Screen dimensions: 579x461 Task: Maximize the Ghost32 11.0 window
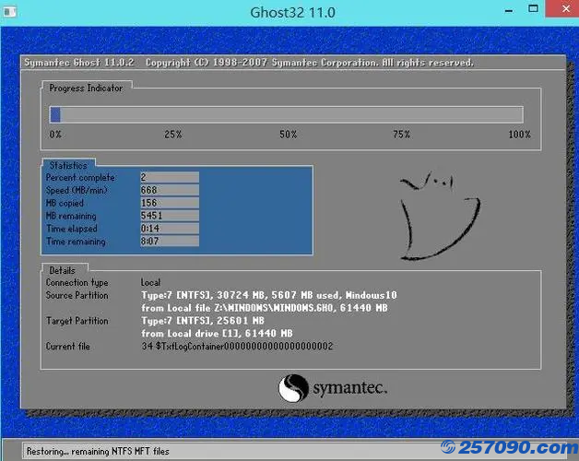coord(533,9)
